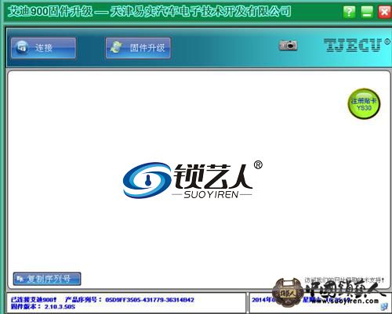This screenshot has width=392, height=314.
Task: Minimize the window using the green icon
Action: [367, 12]
